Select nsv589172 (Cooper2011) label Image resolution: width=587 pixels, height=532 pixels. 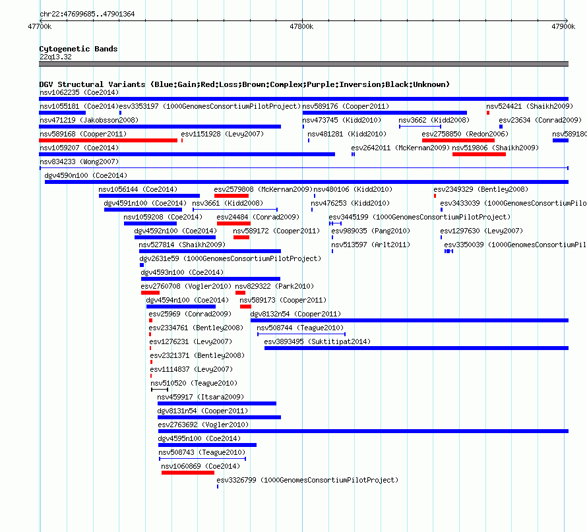point(276,231)
